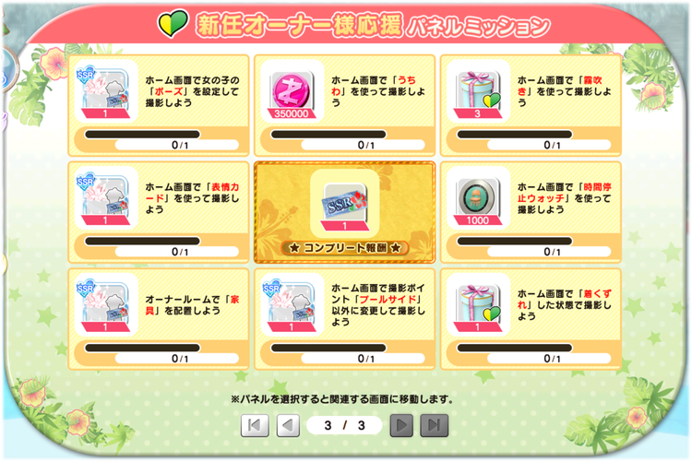692x462 pixels.
Task: Click the コンプリート報酬 banner label
Action: tap(345, 247)
